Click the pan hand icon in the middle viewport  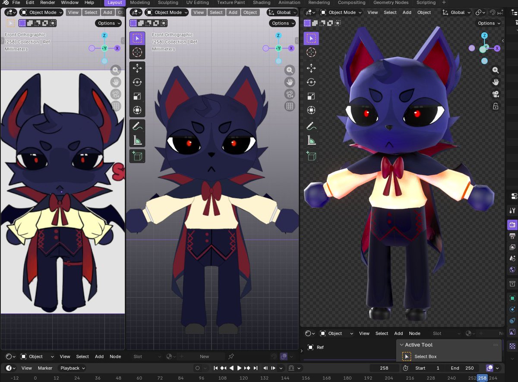tap(290, 82)
